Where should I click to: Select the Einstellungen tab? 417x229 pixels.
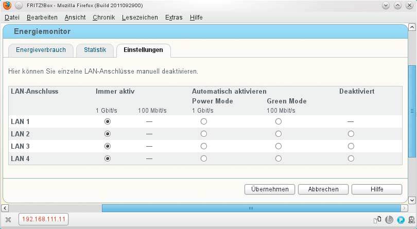[143, 50]
